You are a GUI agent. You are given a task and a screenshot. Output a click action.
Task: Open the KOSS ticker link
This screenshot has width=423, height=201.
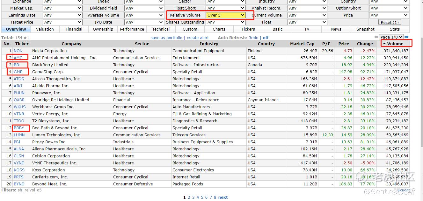pos(19,170)
